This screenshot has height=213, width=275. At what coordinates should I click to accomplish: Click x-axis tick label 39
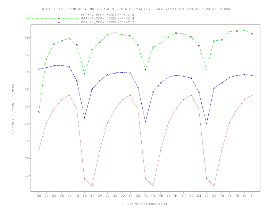[x=138, y=196]
